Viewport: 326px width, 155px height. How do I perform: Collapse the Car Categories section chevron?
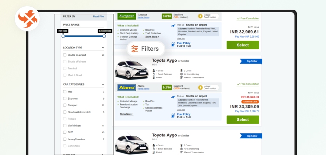[103, 84]
